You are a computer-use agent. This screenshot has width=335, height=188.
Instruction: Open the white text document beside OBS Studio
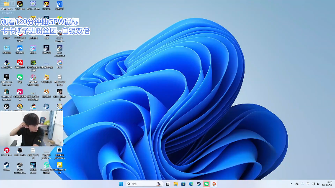[x=33, y=150]
